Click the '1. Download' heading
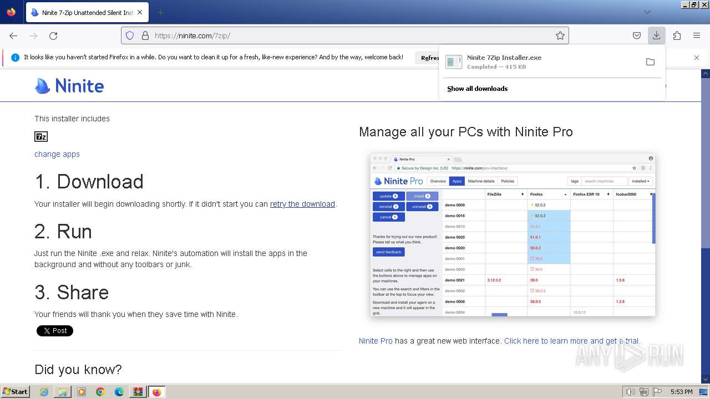The image size is (710, 399). 89,182
